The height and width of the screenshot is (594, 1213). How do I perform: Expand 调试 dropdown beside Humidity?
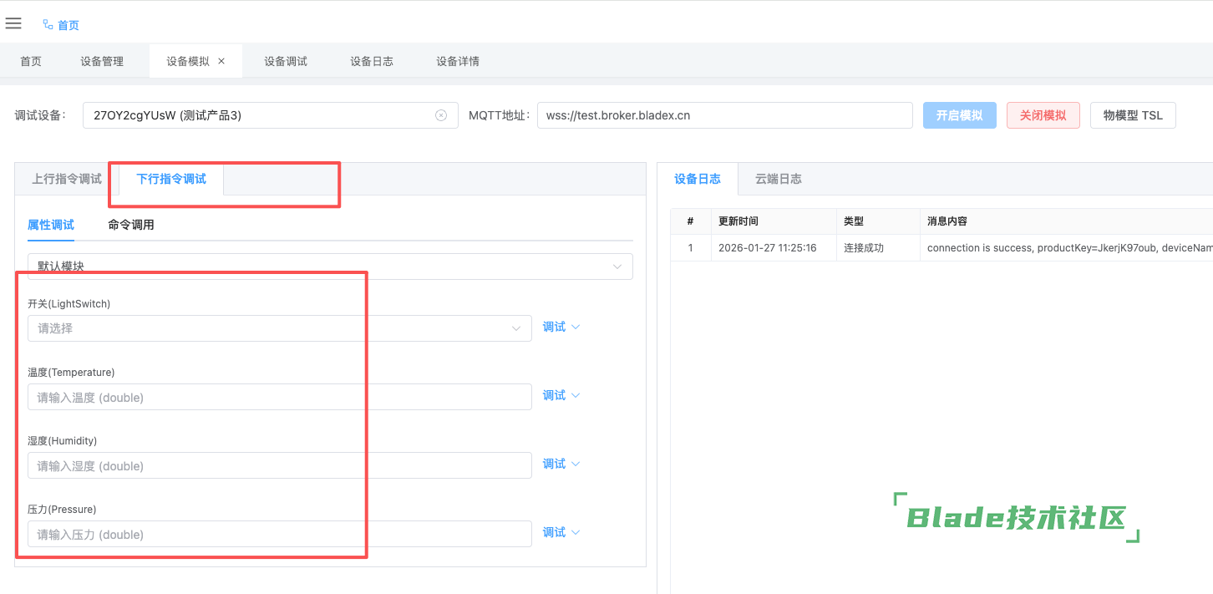click(x=561, y=464)
